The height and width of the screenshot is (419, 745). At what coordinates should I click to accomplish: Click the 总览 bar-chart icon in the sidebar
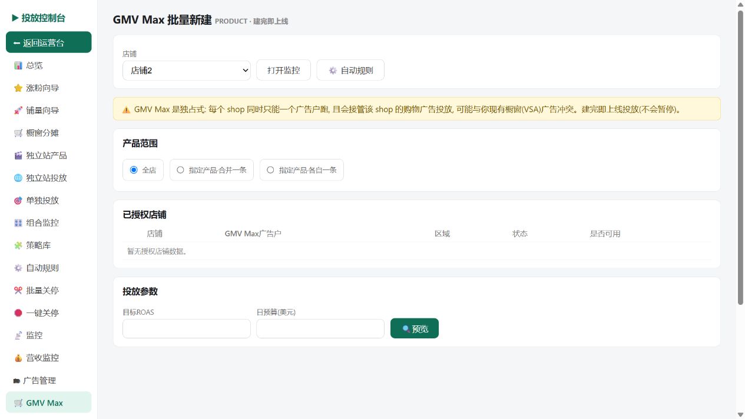click(18, 65)
